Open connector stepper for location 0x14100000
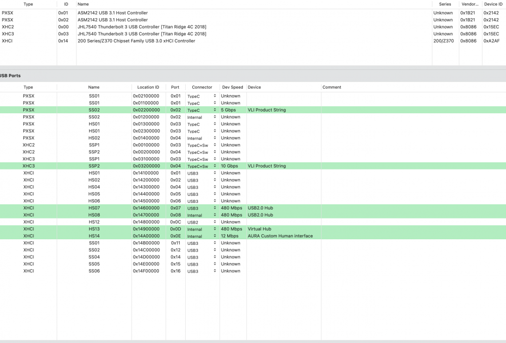The width and height of the screenshot is (506, 343). [x=215, y=174]
